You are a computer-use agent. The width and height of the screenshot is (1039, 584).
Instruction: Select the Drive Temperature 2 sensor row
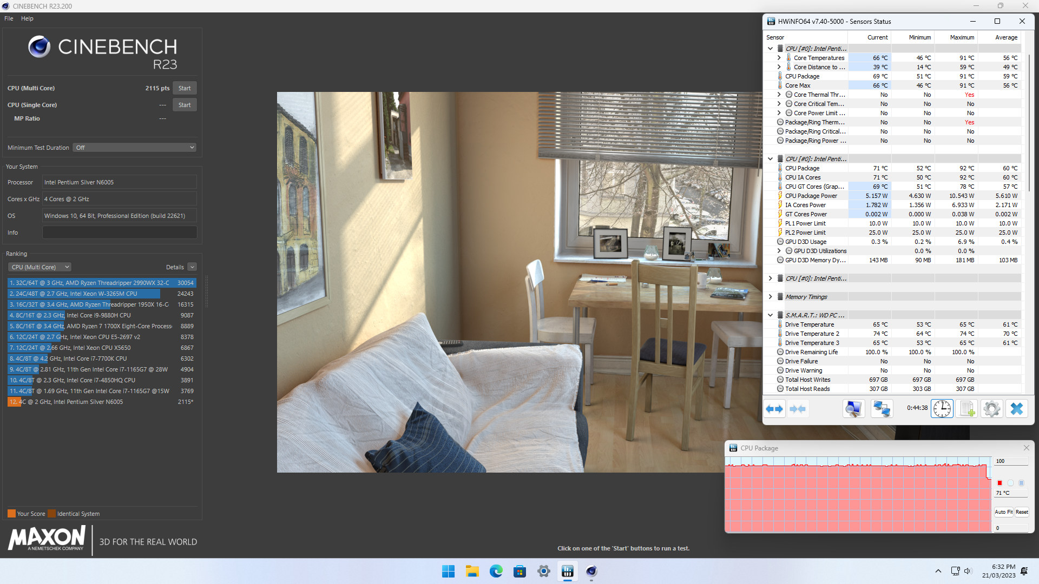[x=898, y=334]
